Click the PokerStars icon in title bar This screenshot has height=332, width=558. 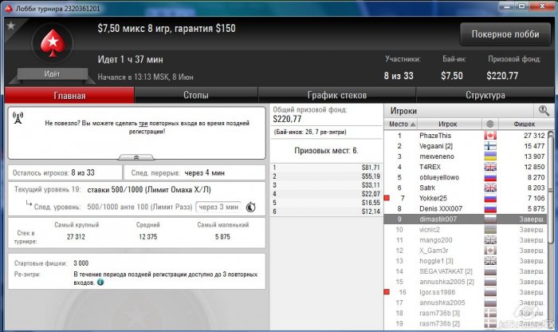9,8
